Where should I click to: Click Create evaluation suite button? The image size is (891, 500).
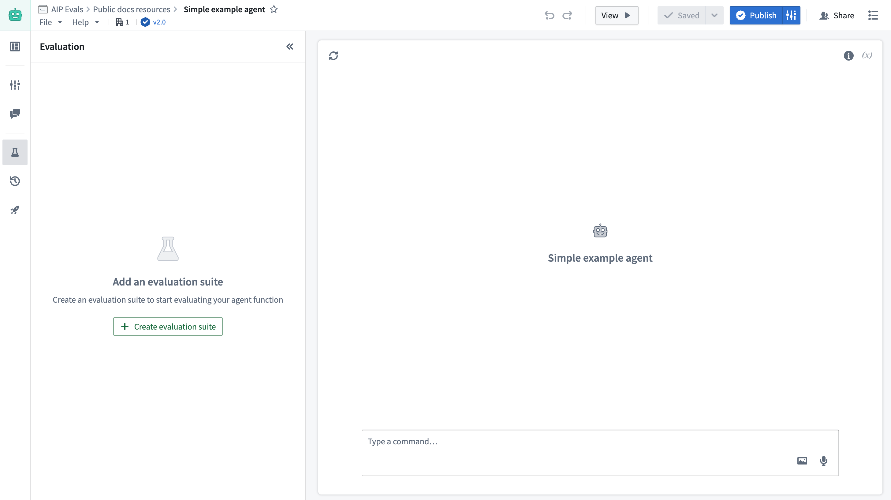[x=168, y=326]
